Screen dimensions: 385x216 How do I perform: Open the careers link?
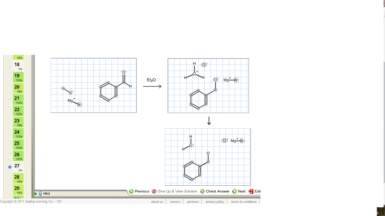click(x=175, y=202)
